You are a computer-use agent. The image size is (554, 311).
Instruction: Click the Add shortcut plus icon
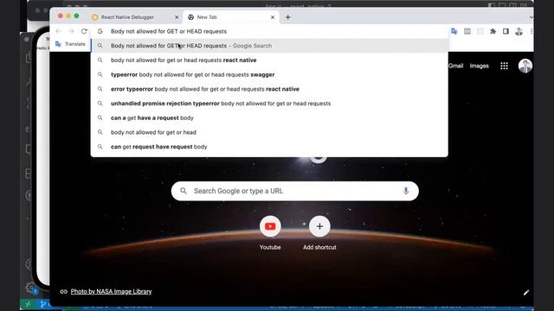click(x=319, y=226)
